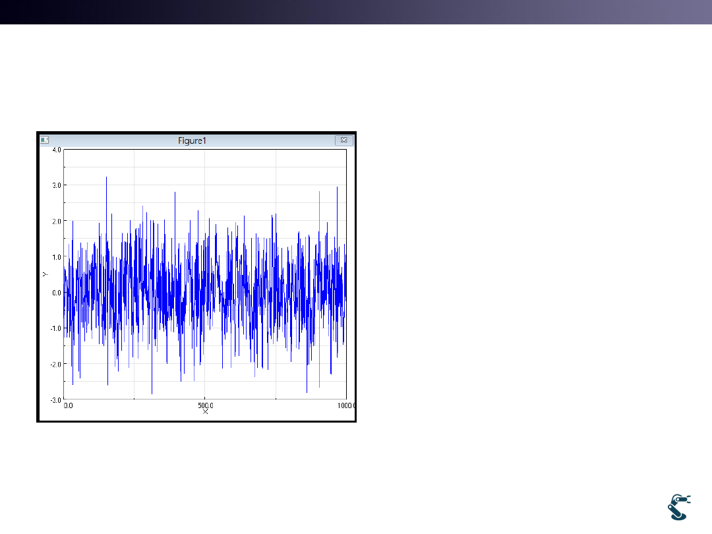Click the tallest signal peak above 3.0

coord(106,178)
